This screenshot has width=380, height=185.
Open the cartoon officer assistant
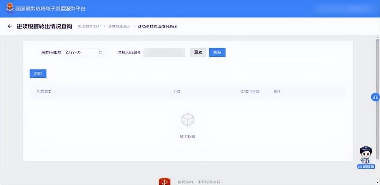coord(366,157)
